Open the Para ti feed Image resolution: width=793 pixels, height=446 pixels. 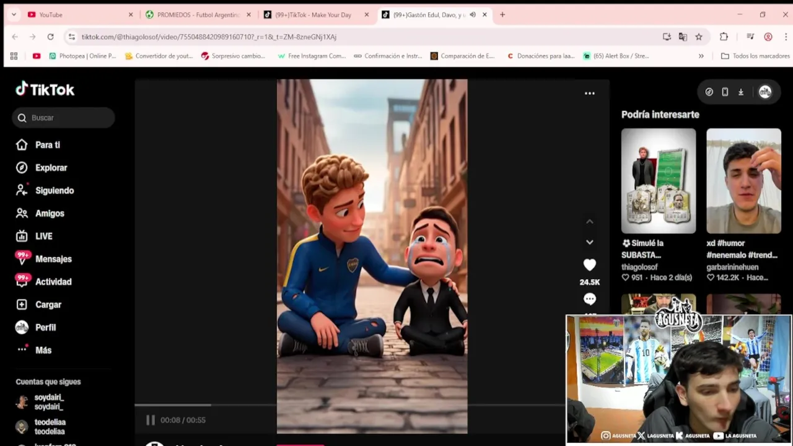coord(38,145)
